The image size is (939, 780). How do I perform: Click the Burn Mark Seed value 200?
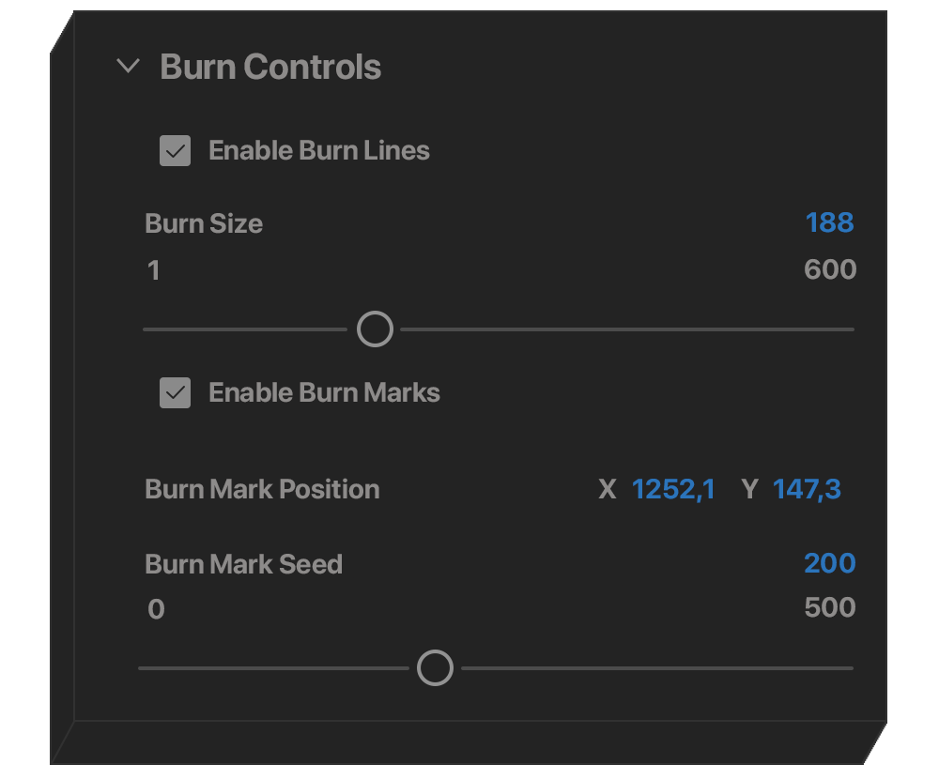(x=829, y=563)
